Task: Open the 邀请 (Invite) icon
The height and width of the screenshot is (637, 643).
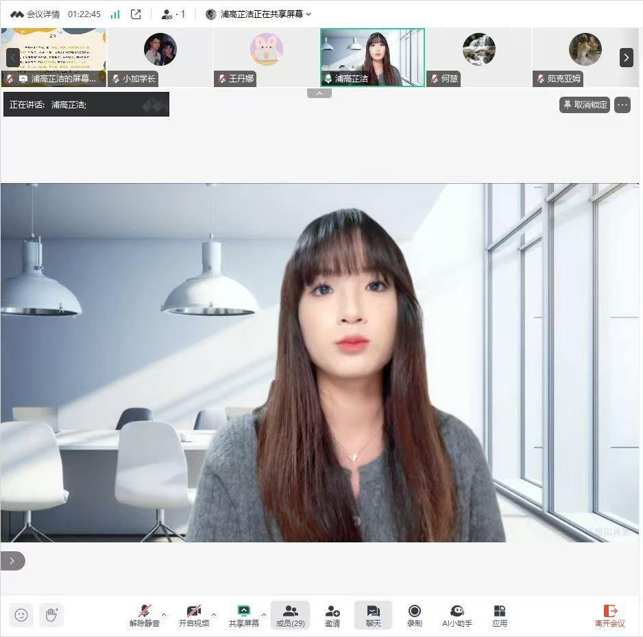Action: pos(332,615)
